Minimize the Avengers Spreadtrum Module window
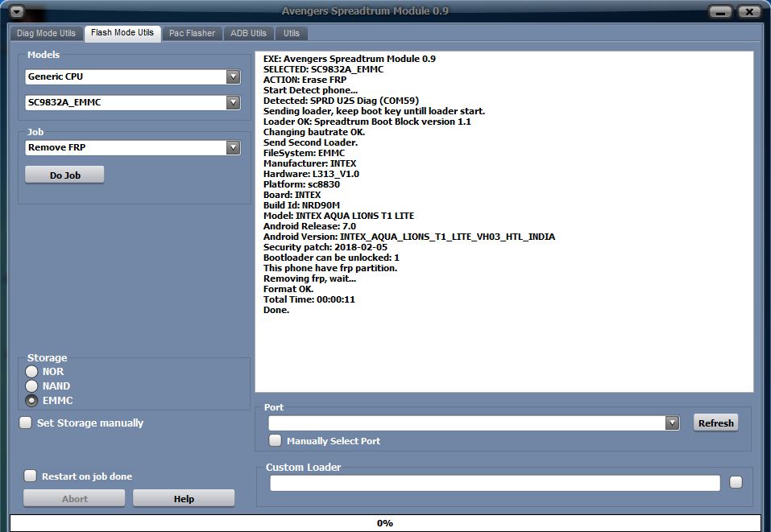This screenshot has width=771, height=532. pyautogui.click(x=720, y=11)
